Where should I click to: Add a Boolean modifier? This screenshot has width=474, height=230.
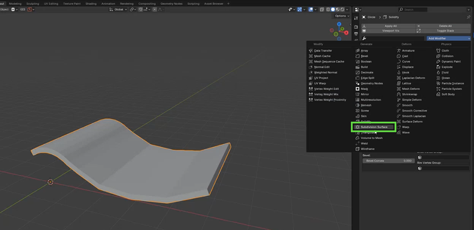363,62
